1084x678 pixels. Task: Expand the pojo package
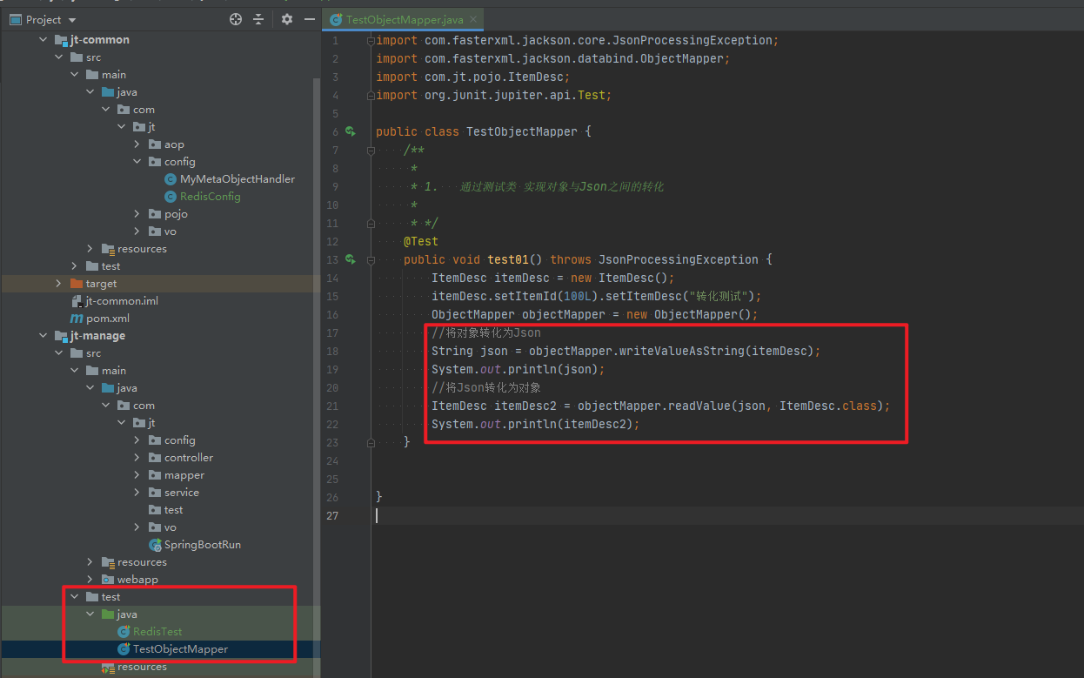point(137,214)
